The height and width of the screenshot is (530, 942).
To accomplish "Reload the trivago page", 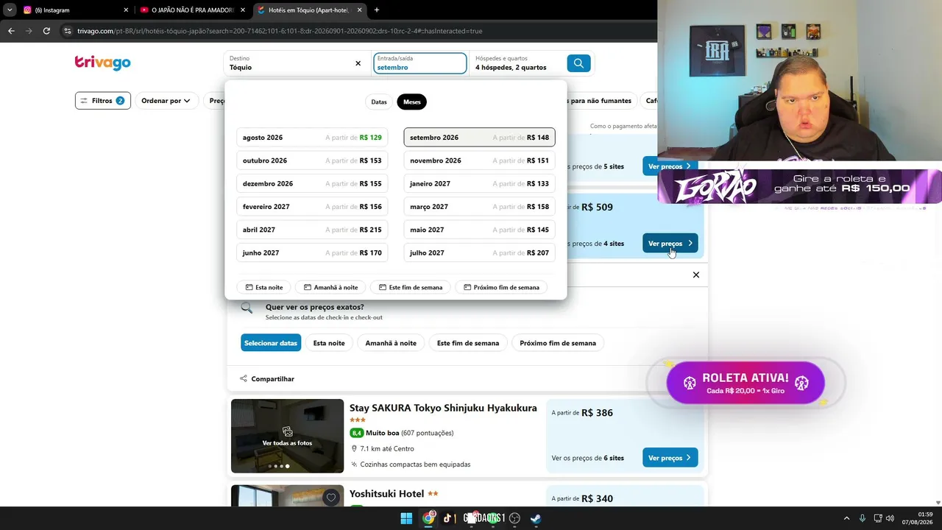I will [x=46, y=31].
